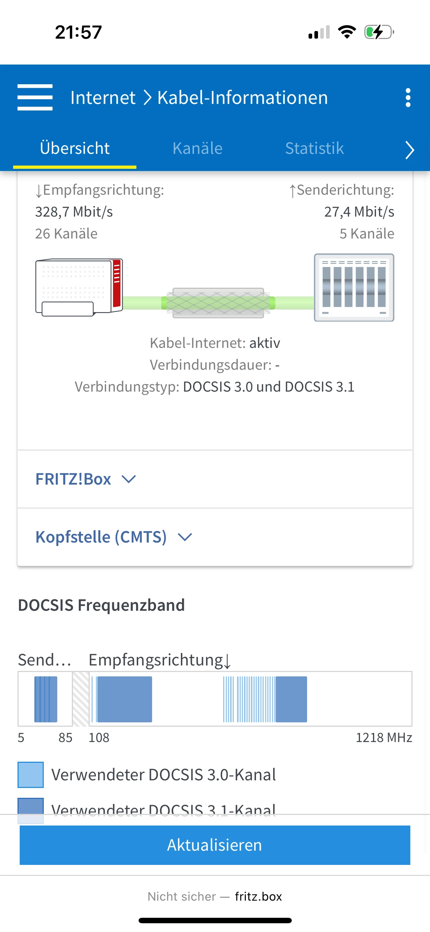Open the Statistik tab
This screenshot has width=430, height=932.
pos(314,148)
